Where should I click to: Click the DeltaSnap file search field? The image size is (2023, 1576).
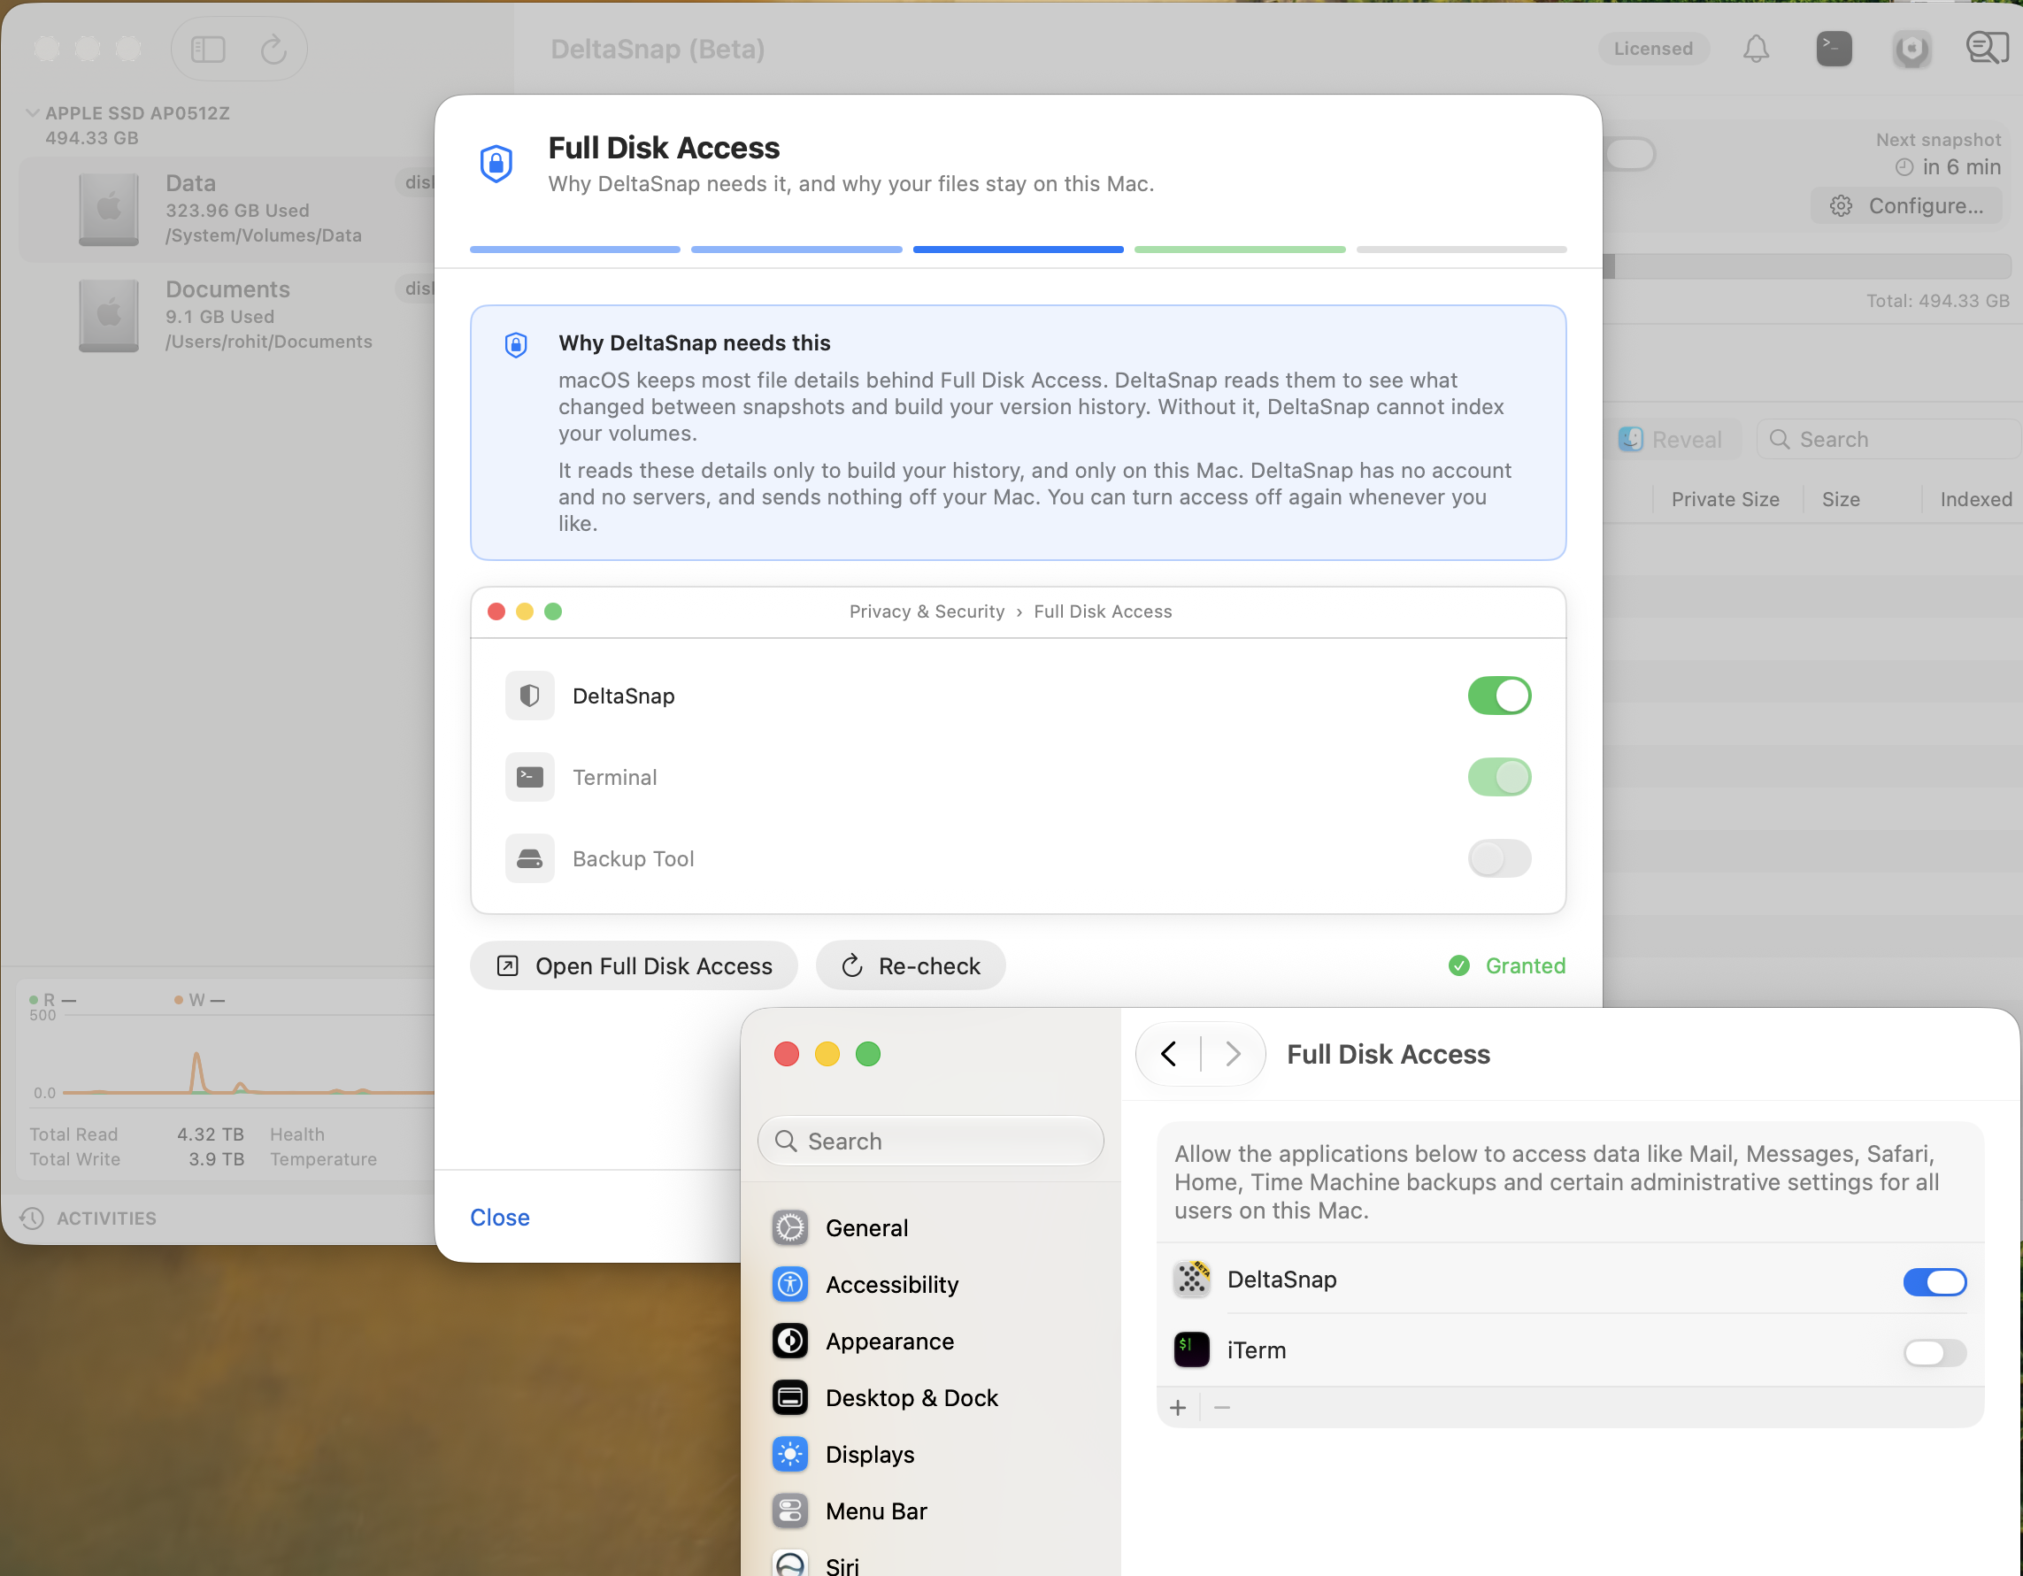(1889, 439)
